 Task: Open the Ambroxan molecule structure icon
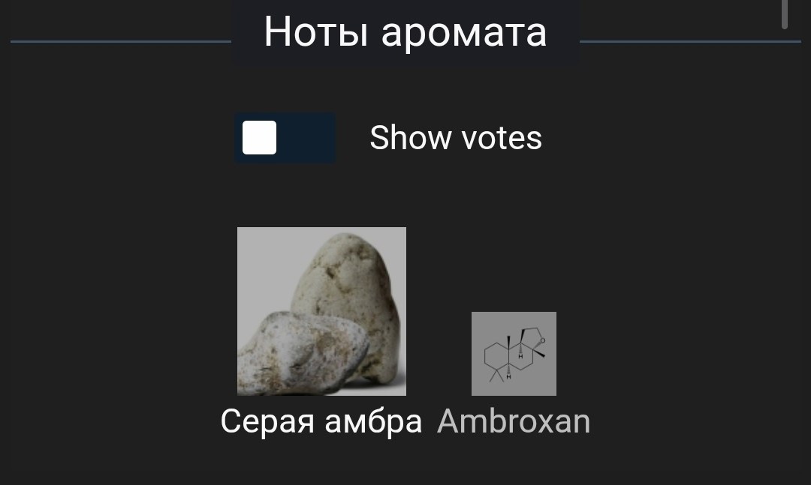pyautogui.click(x=514, y=354)
